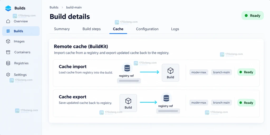Click the registry database icon in Cache import

127,68
